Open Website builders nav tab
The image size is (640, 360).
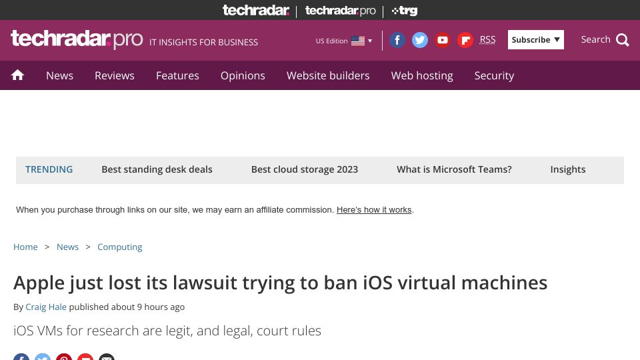[x=328, y=75]
